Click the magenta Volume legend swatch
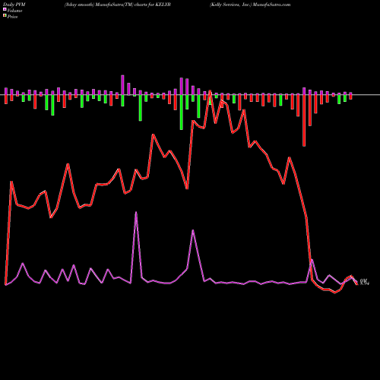380x380 pixels. tap(5, 9)
